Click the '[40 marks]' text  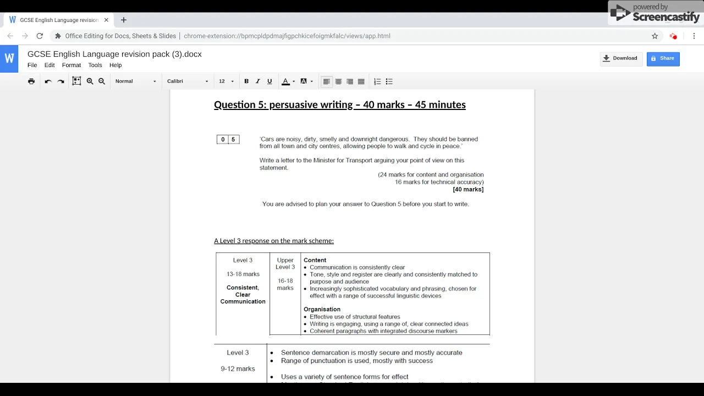coord(468,189)
